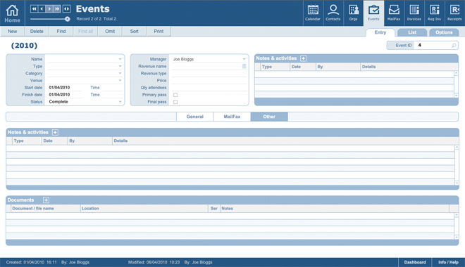
Task: Go to the Home screen icon
Action: pos(13,13)
